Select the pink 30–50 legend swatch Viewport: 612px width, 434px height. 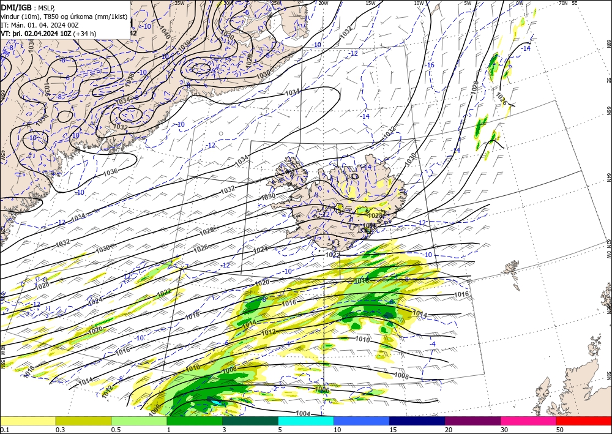click(529, 421)
